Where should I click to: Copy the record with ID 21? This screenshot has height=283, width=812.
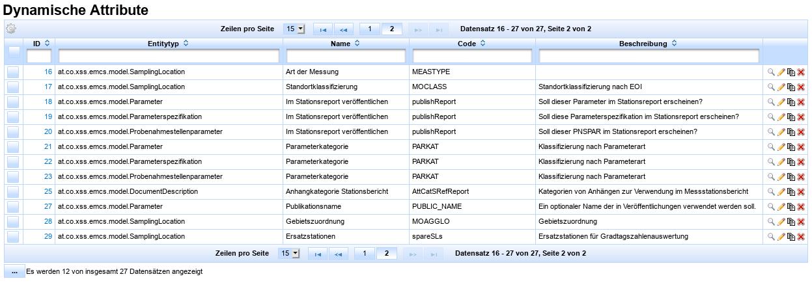[791, 147]
